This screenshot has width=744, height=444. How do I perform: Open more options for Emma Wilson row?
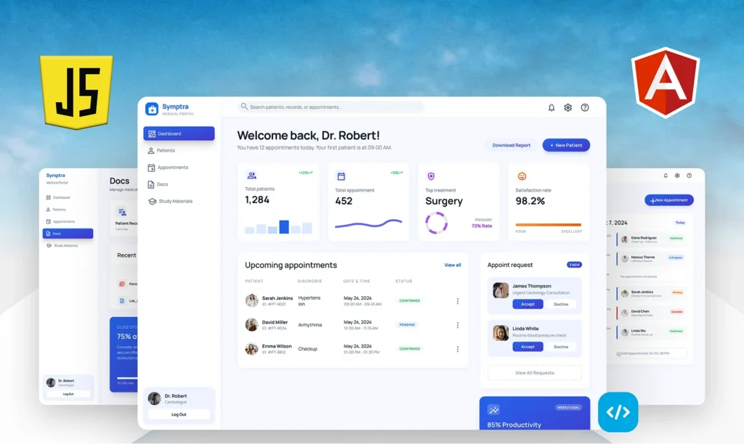pyautogui.click(x=458, y=349)
